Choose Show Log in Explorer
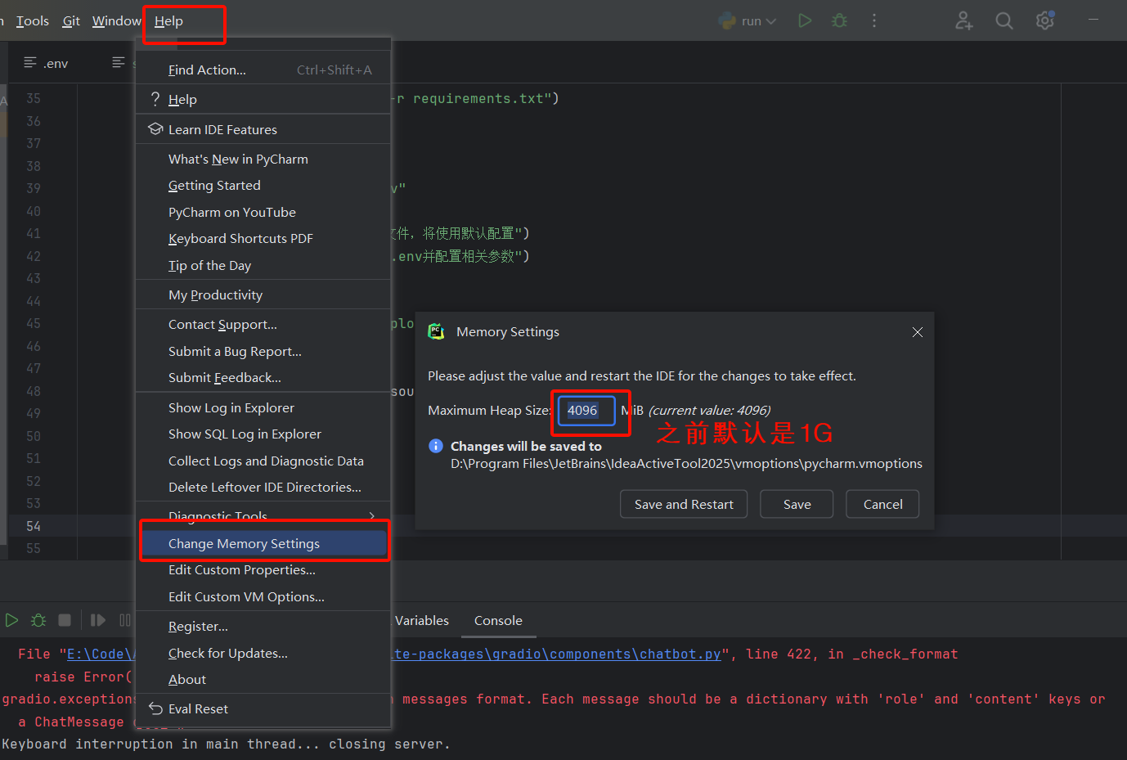The height and width of the screenshot is (760, 1127). click(x=263, y=407)
